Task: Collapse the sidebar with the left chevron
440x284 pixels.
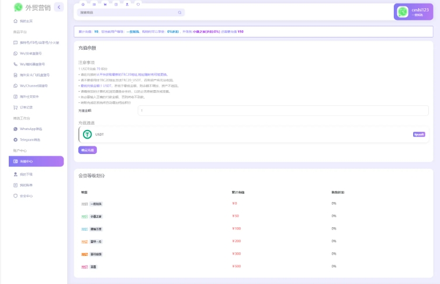Action: point(58,7)
